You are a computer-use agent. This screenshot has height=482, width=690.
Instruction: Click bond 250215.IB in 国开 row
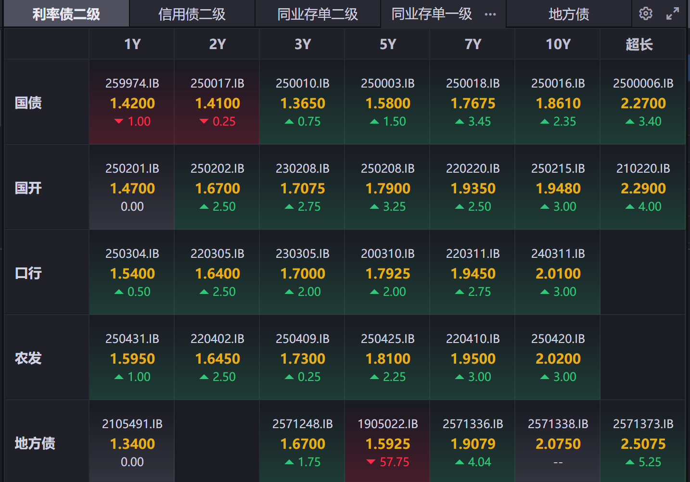(558, 188)
